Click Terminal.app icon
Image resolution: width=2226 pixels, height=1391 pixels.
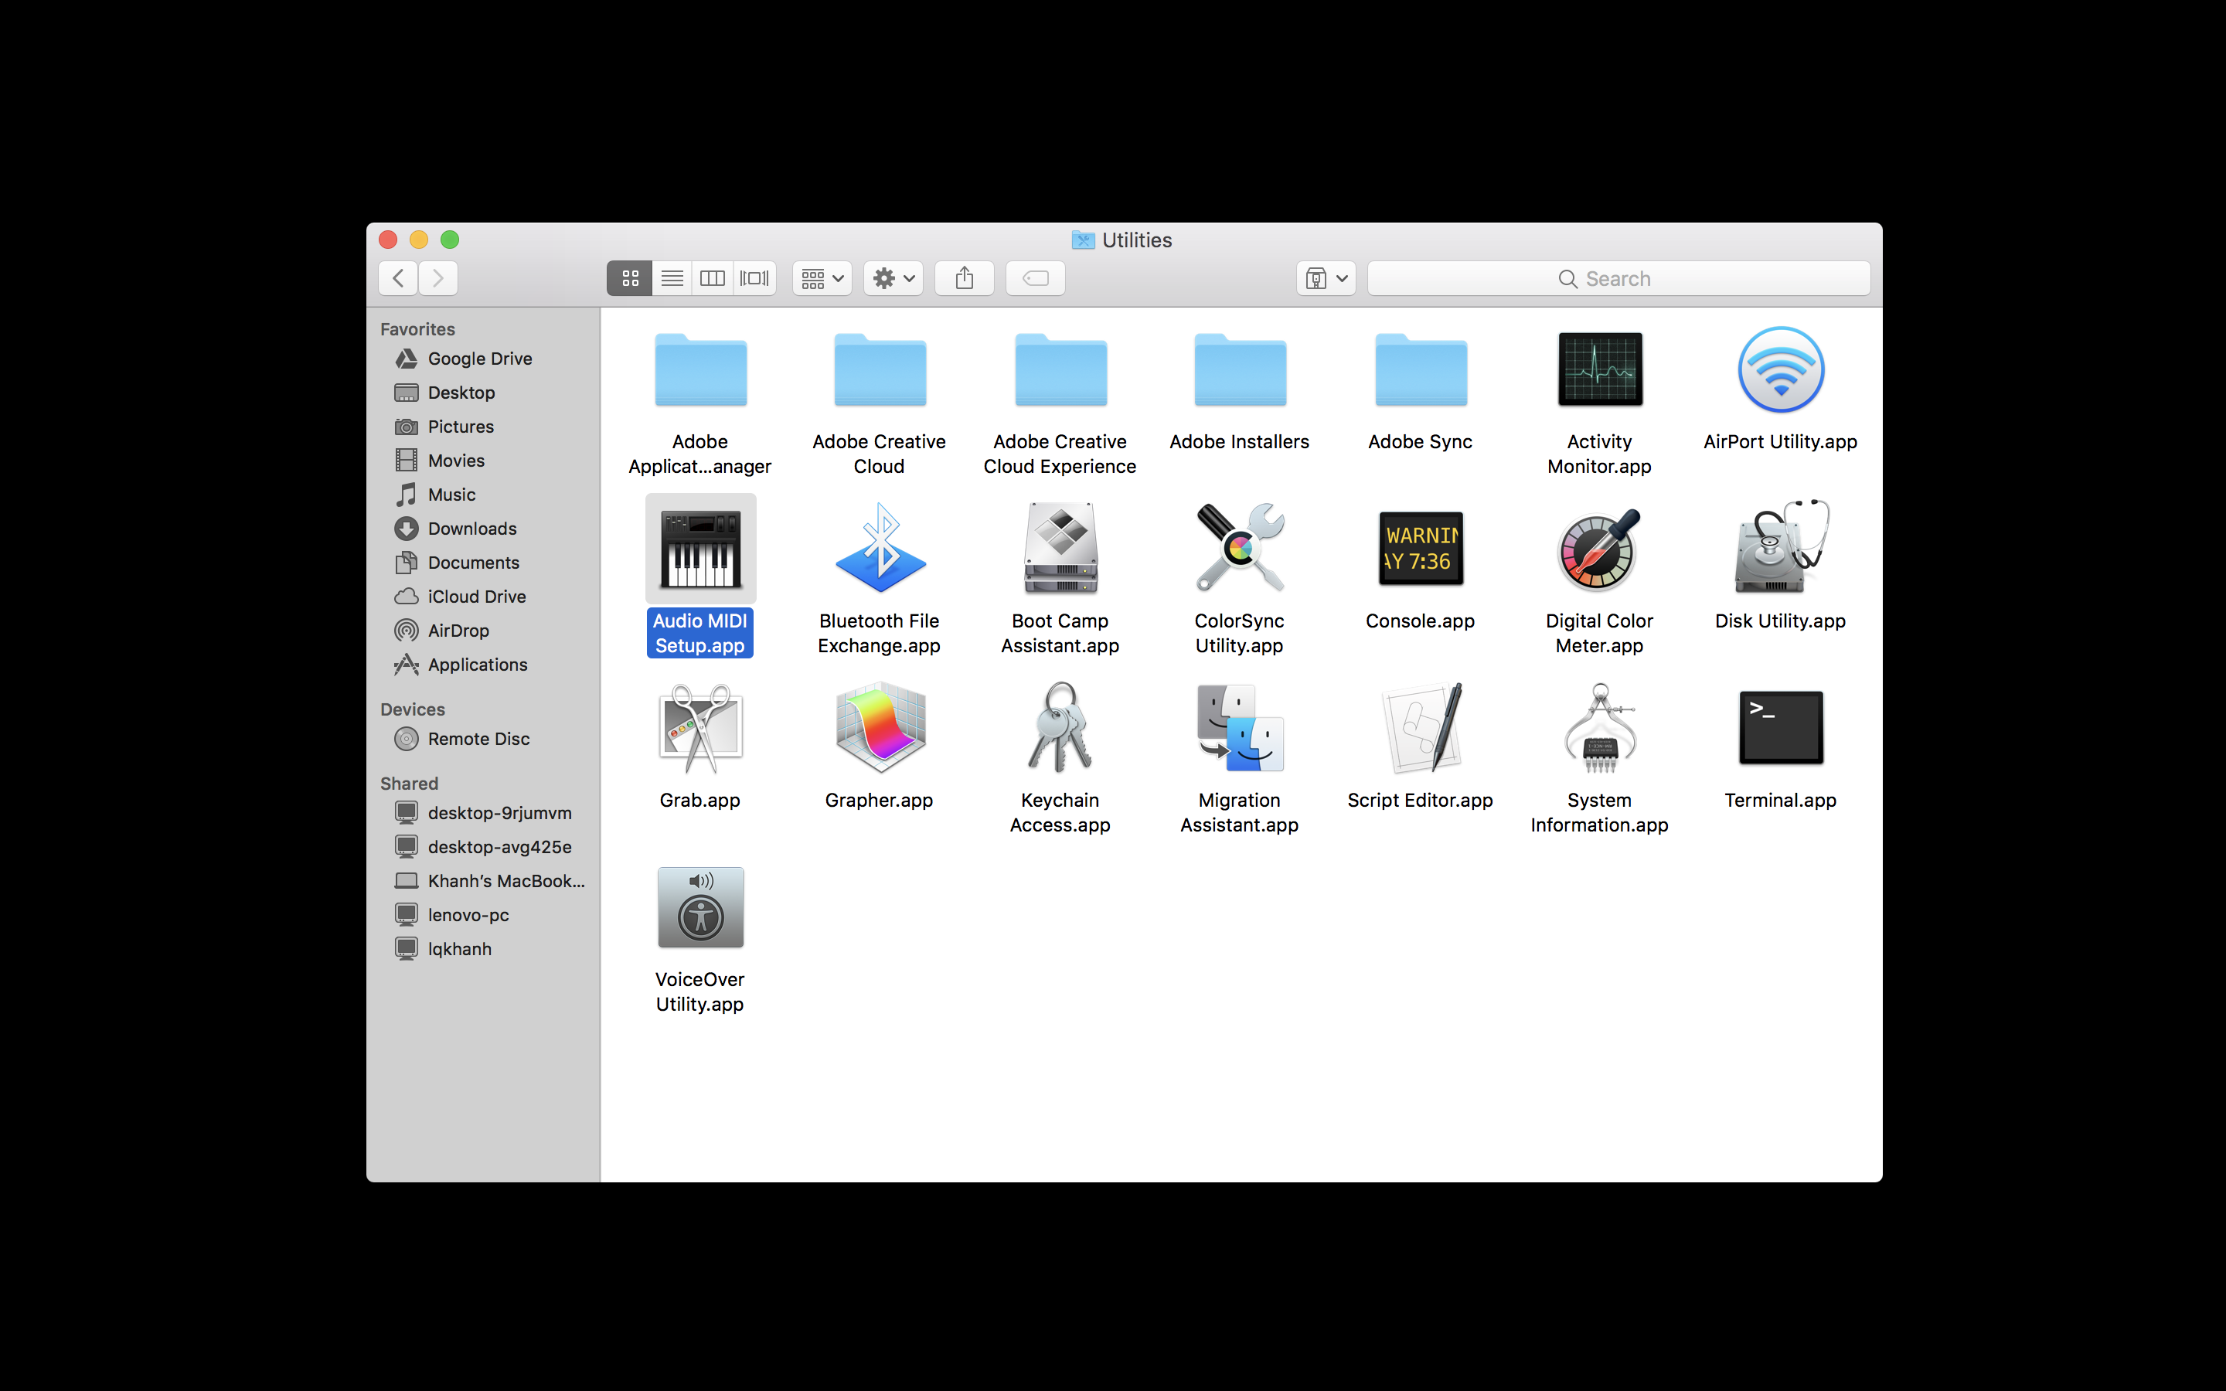coord(1780,728)
